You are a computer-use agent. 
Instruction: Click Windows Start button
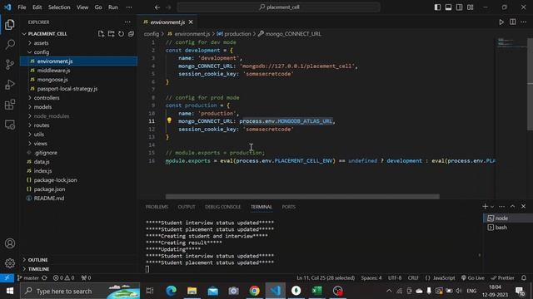click(9, 291)
